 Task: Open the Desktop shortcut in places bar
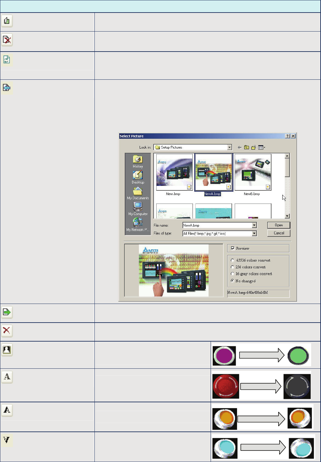pos(138,177)
